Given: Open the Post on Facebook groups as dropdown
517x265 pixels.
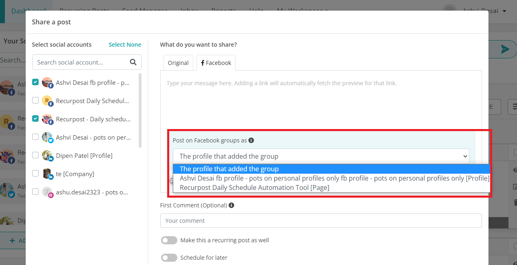Looking at the screenshot, I should tap(321, 156).
